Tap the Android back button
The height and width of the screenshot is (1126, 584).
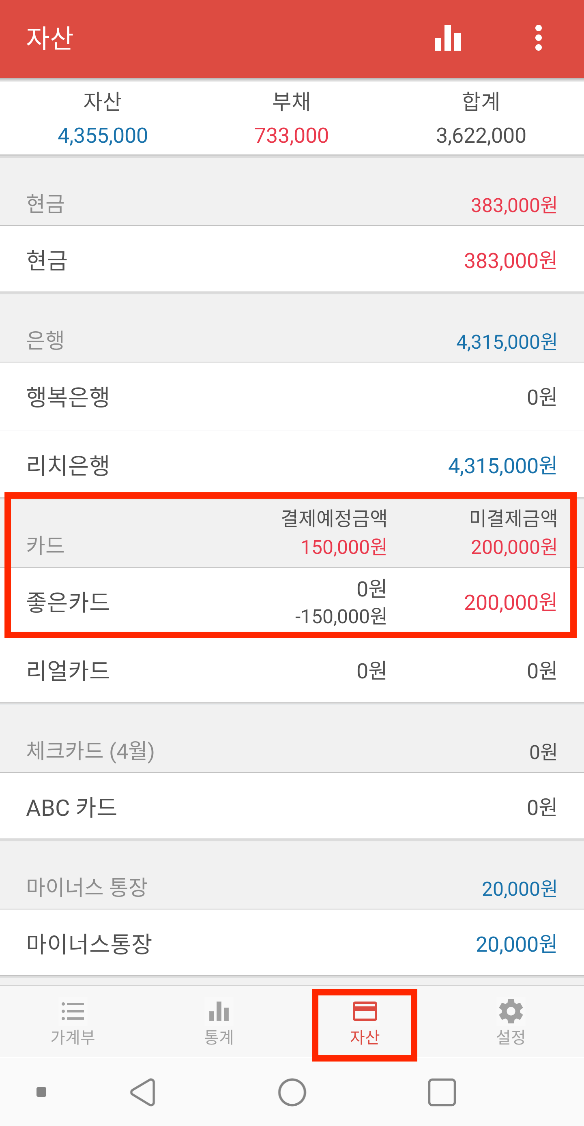pos(144,1092)
